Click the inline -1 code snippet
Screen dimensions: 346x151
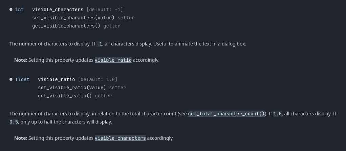[99, 44]
